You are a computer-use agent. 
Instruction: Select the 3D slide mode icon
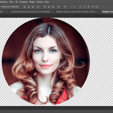93,7
